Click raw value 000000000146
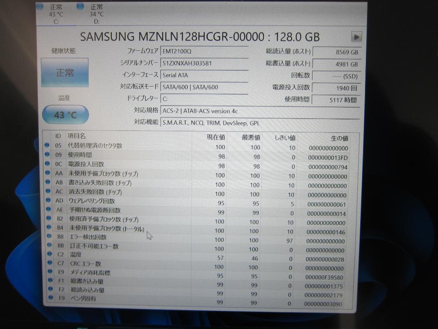438x329 pixels. 326,232
